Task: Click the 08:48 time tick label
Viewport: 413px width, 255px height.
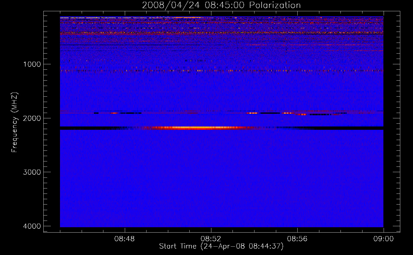Action: pos(125,239)
